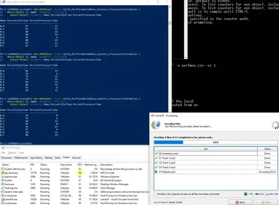Click the Job column header

[206, 149]
